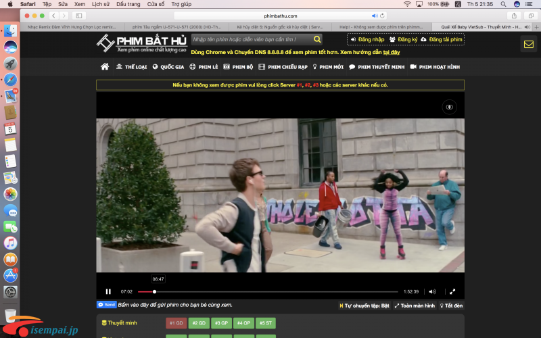
Task: Open PHIM CHIẾU RẠP section
Action: click(283, 67)
